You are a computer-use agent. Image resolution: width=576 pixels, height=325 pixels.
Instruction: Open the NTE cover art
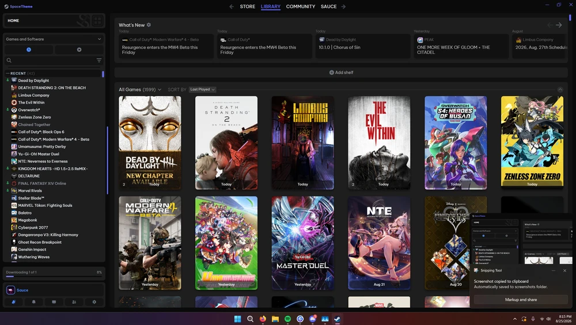[x=379, y=243]
